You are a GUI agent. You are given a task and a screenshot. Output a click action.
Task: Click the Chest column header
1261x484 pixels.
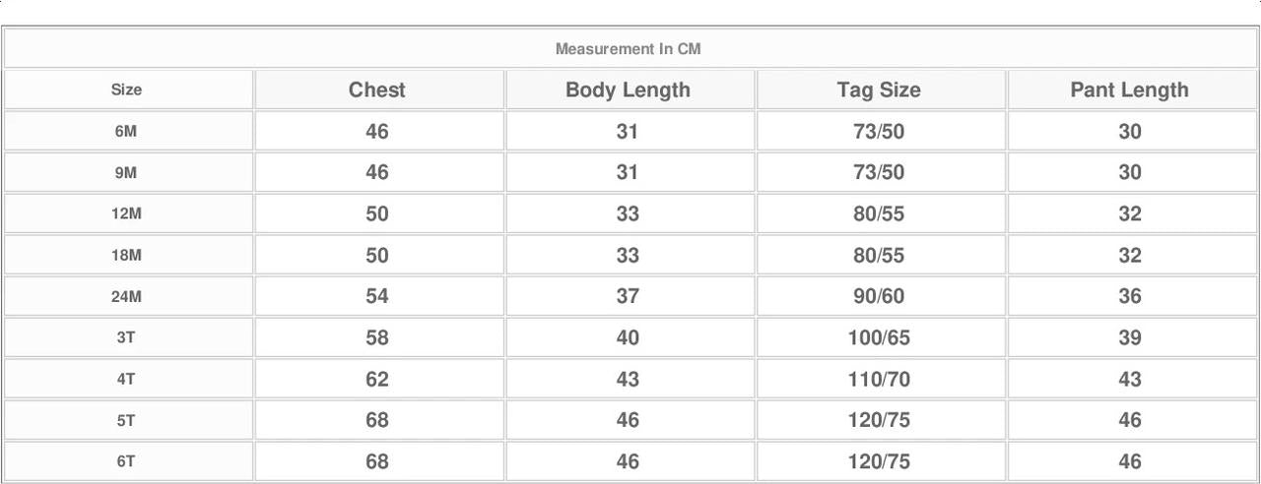click(377, 90)
